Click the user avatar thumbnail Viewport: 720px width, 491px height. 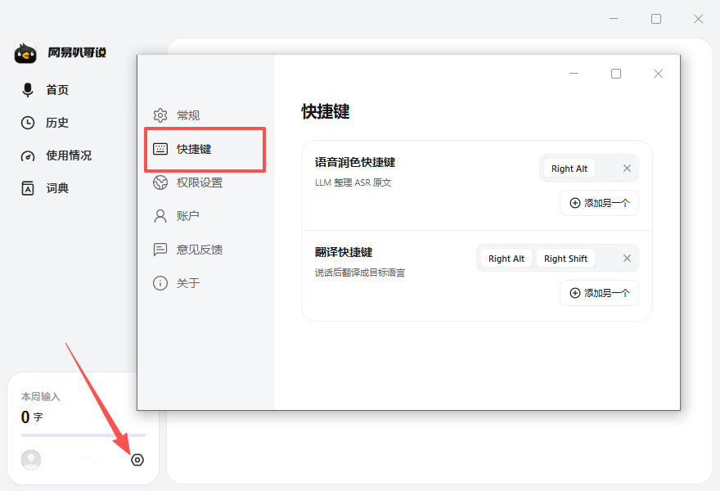click(31, 460)
